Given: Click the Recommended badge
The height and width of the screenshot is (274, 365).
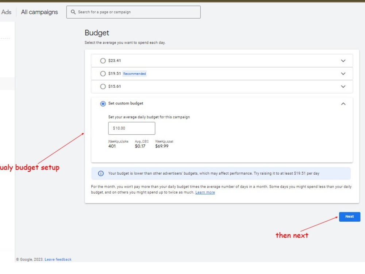Looking at the screenshot, I should (x=135, y=74).
